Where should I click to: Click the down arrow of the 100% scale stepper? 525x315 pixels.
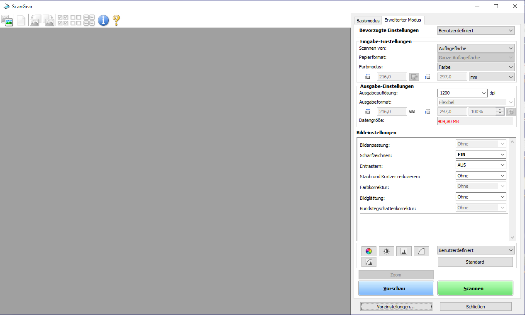[x=500, y=114]
